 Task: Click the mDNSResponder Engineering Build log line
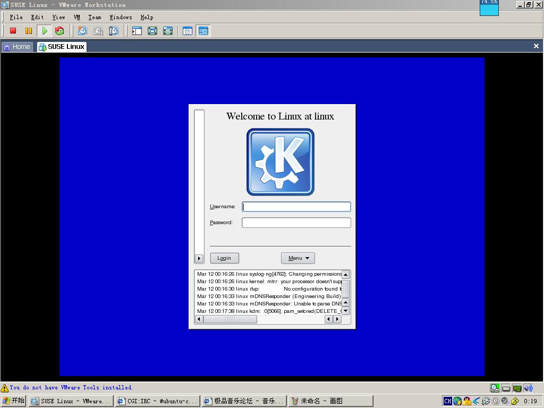(269, 296)
